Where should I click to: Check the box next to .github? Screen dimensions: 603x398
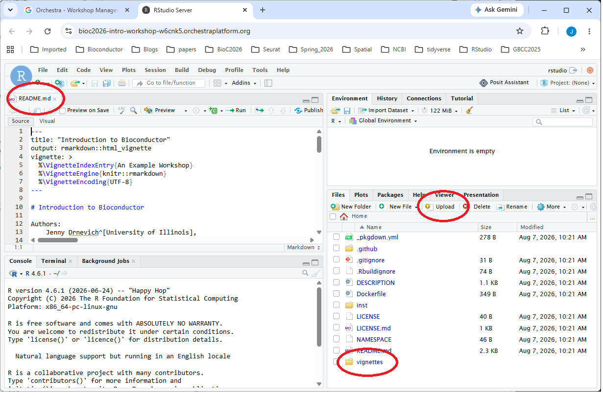(336, 249)
